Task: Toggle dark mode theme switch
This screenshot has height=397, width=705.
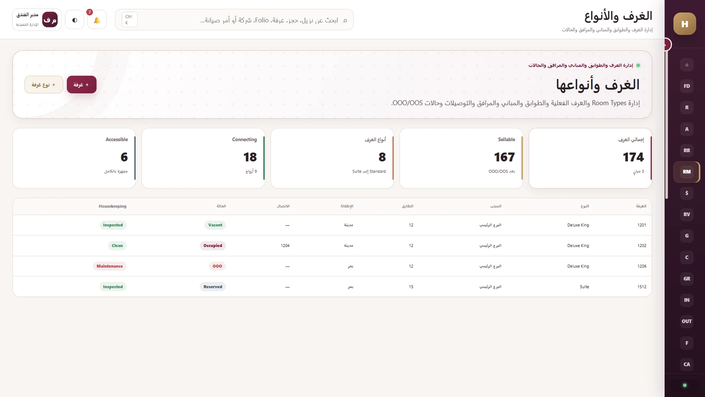Action: point(74,20)
